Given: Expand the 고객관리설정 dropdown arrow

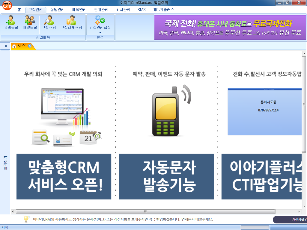Looking at the screenshot, I should click(x=100, y=33).
